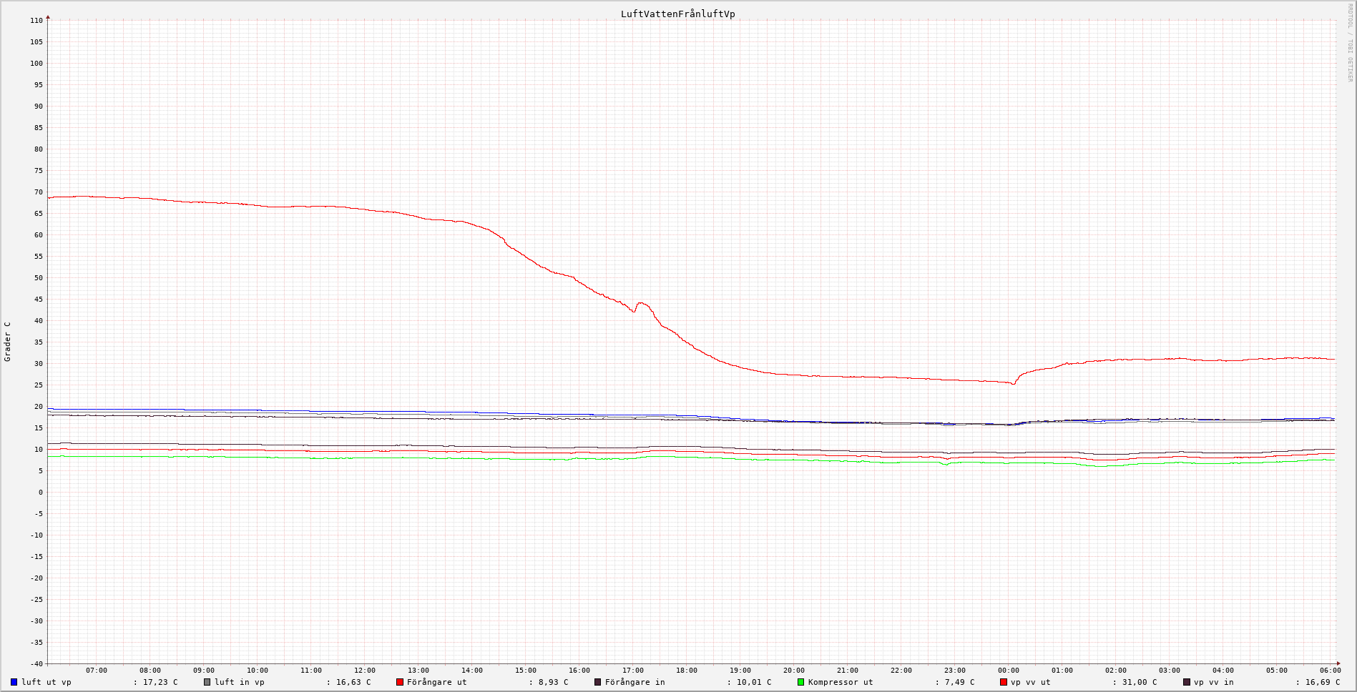Click the 17,23 C value for luft ut vp

tap(160, 682)
